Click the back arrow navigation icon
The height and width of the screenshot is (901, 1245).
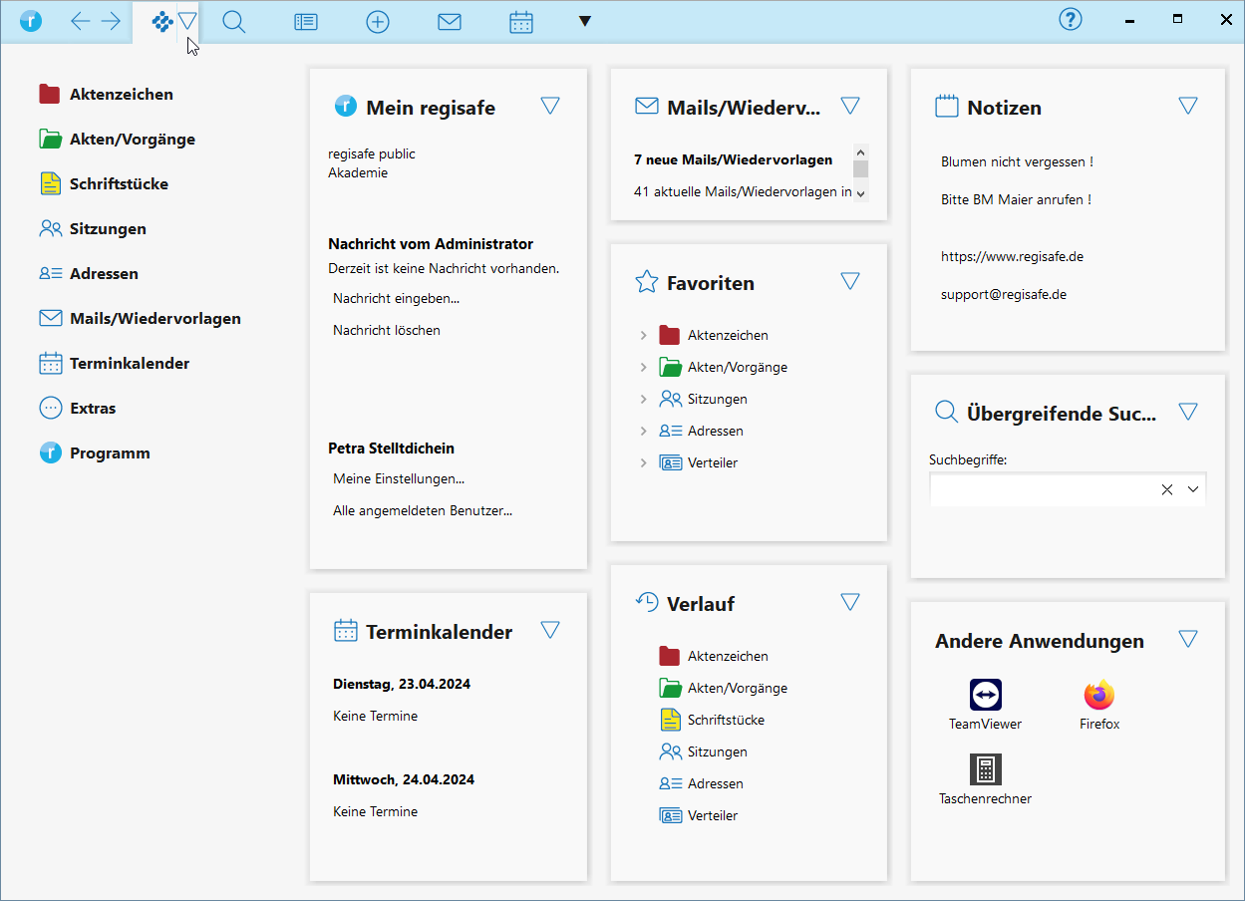(x=81, y=22)
